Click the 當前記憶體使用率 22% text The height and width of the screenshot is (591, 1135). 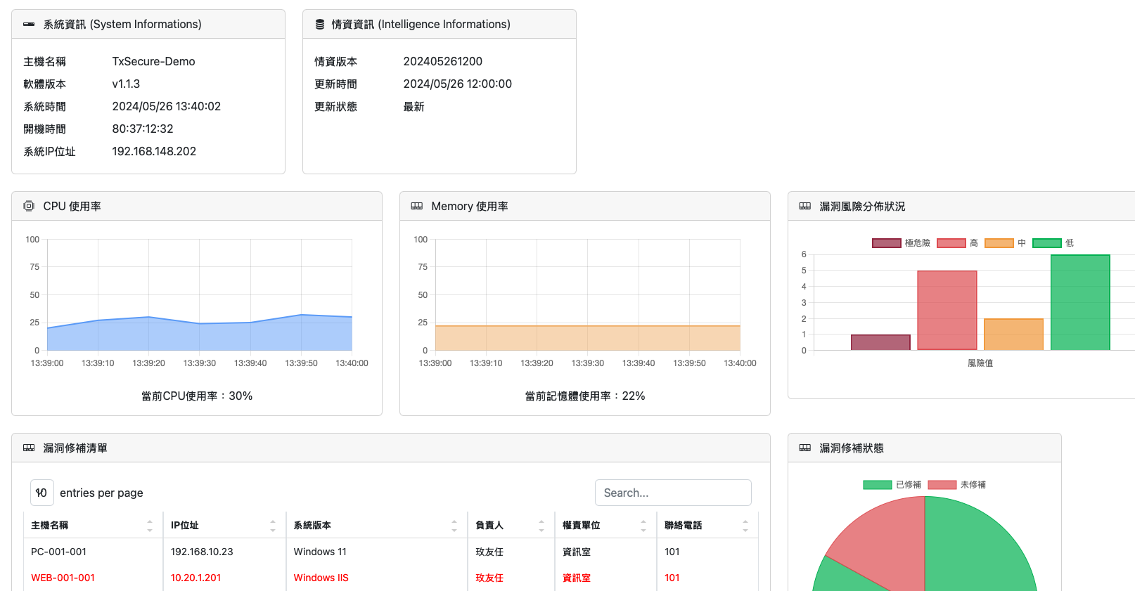tap(585, 396)
